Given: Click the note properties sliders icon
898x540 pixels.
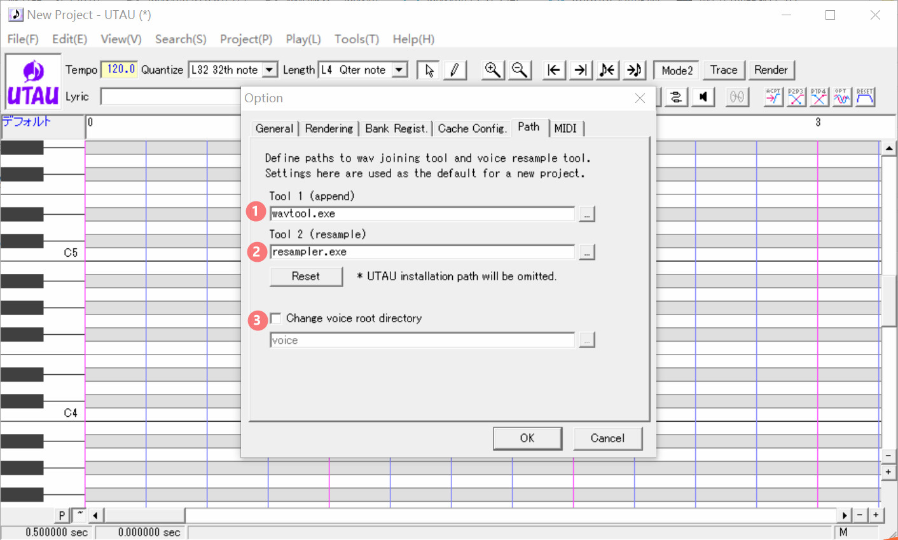Looking at the screenshot, I should click(x=676, y=97).
